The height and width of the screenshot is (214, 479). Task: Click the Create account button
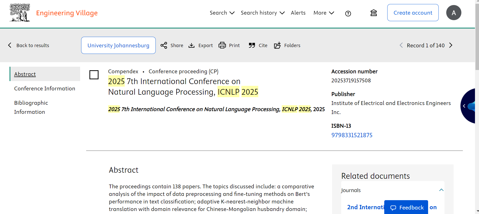point(413,13)
